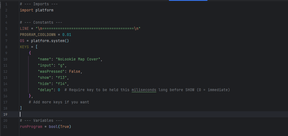Click the LINE constant's string of equals signs
The height and width of the screenshot is (136, 288).
pos(88,28)
